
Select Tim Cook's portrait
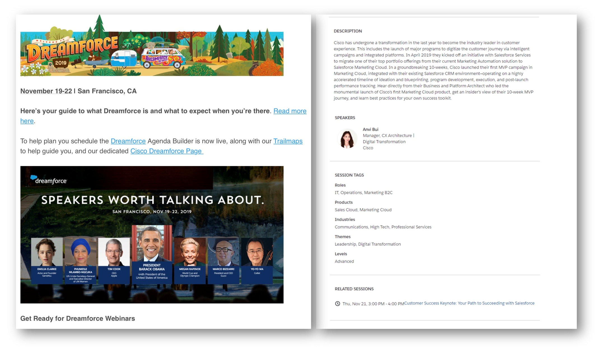(x=114, y=252)
